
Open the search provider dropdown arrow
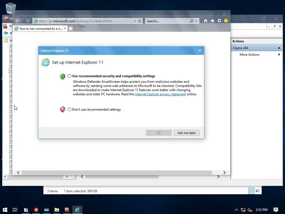coord(196,21)
